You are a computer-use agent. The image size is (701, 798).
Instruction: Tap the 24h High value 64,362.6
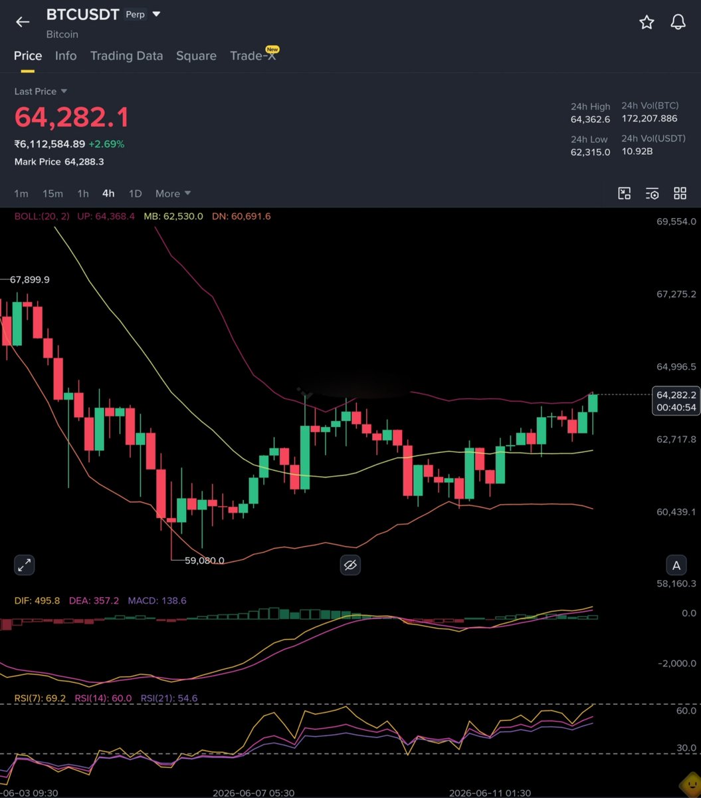591,120
